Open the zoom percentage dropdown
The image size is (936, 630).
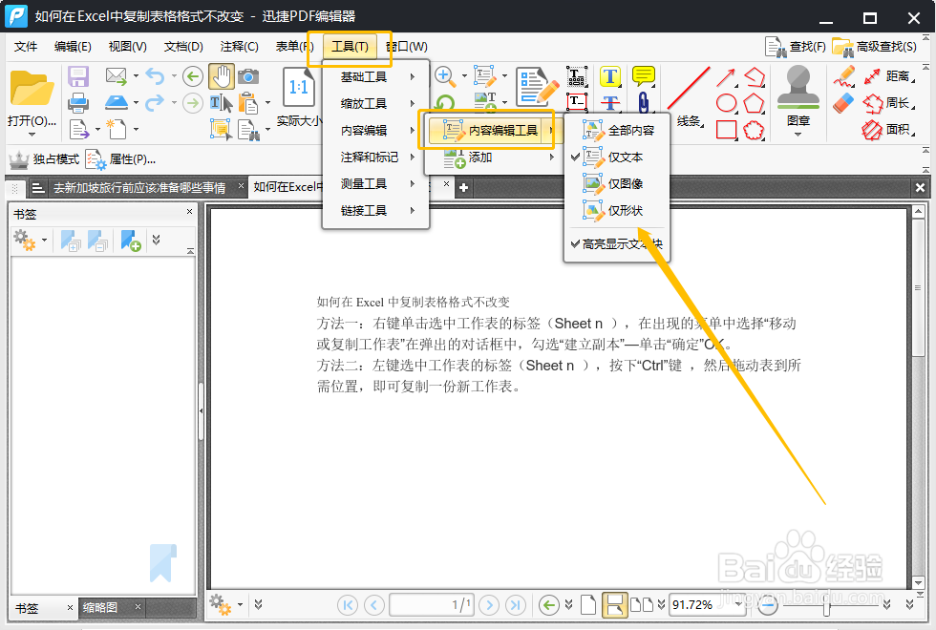click(x=738, y=604)
